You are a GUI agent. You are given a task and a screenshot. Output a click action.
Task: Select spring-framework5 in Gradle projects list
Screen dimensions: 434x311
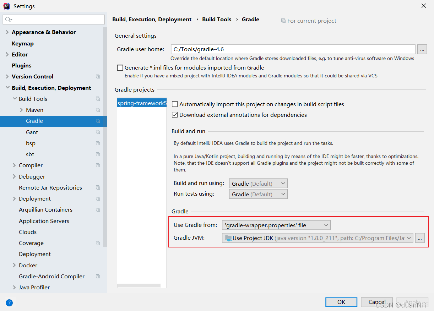[x=142, y=103]
